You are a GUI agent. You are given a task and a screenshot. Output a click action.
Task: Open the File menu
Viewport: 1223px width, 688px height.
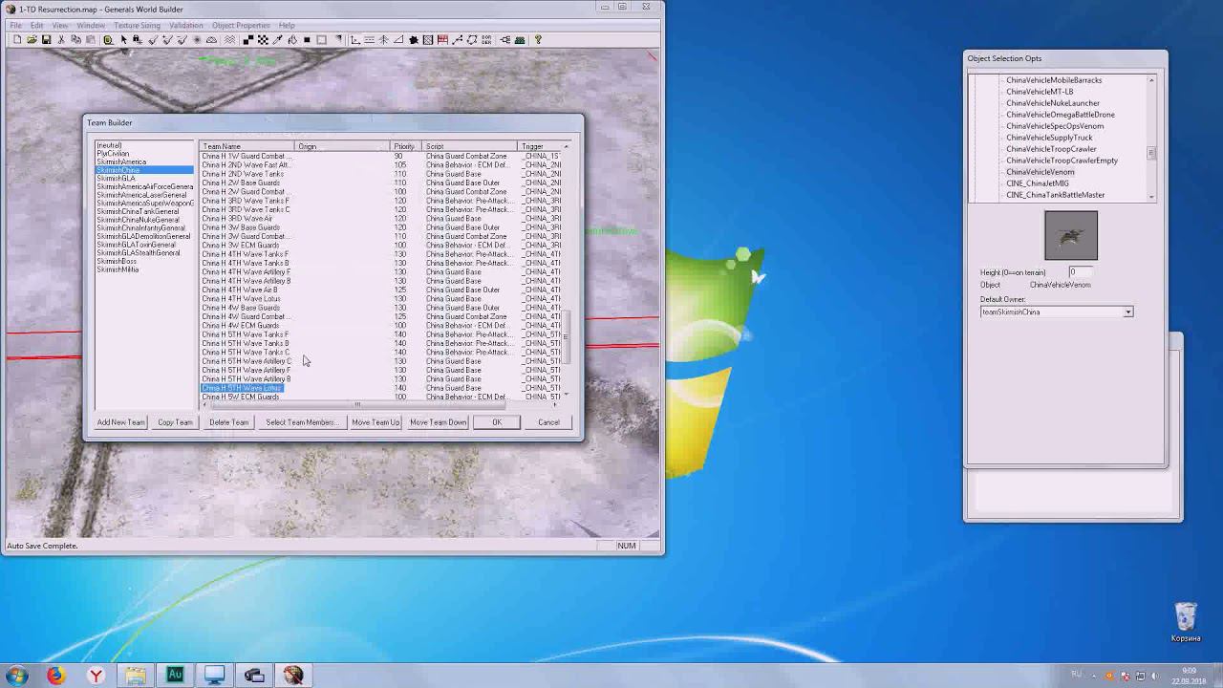16,25
